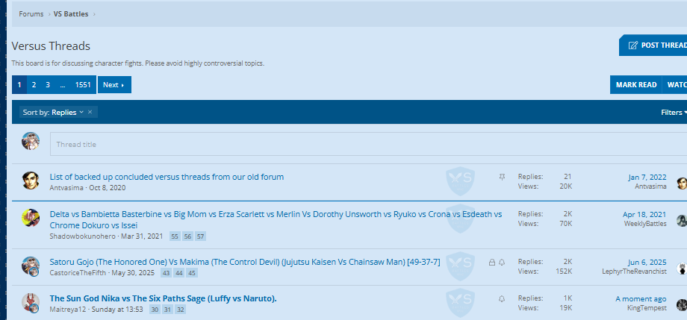Go to page 2 of threads
Viewport: 687px width, 320px height.
click(34, 85)
